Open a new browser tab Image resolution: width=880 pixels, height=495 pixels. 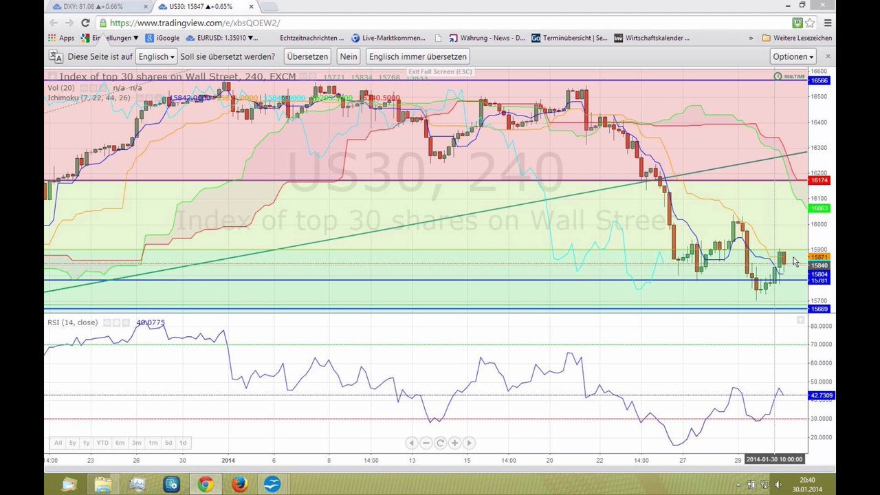click(269, 7)
